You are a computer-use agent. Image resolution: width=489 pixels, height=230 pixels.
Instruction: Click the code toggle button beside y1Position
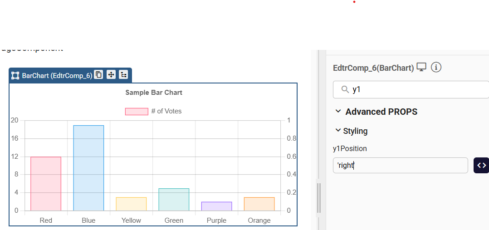pyautogui.click(x=481, y=166)
